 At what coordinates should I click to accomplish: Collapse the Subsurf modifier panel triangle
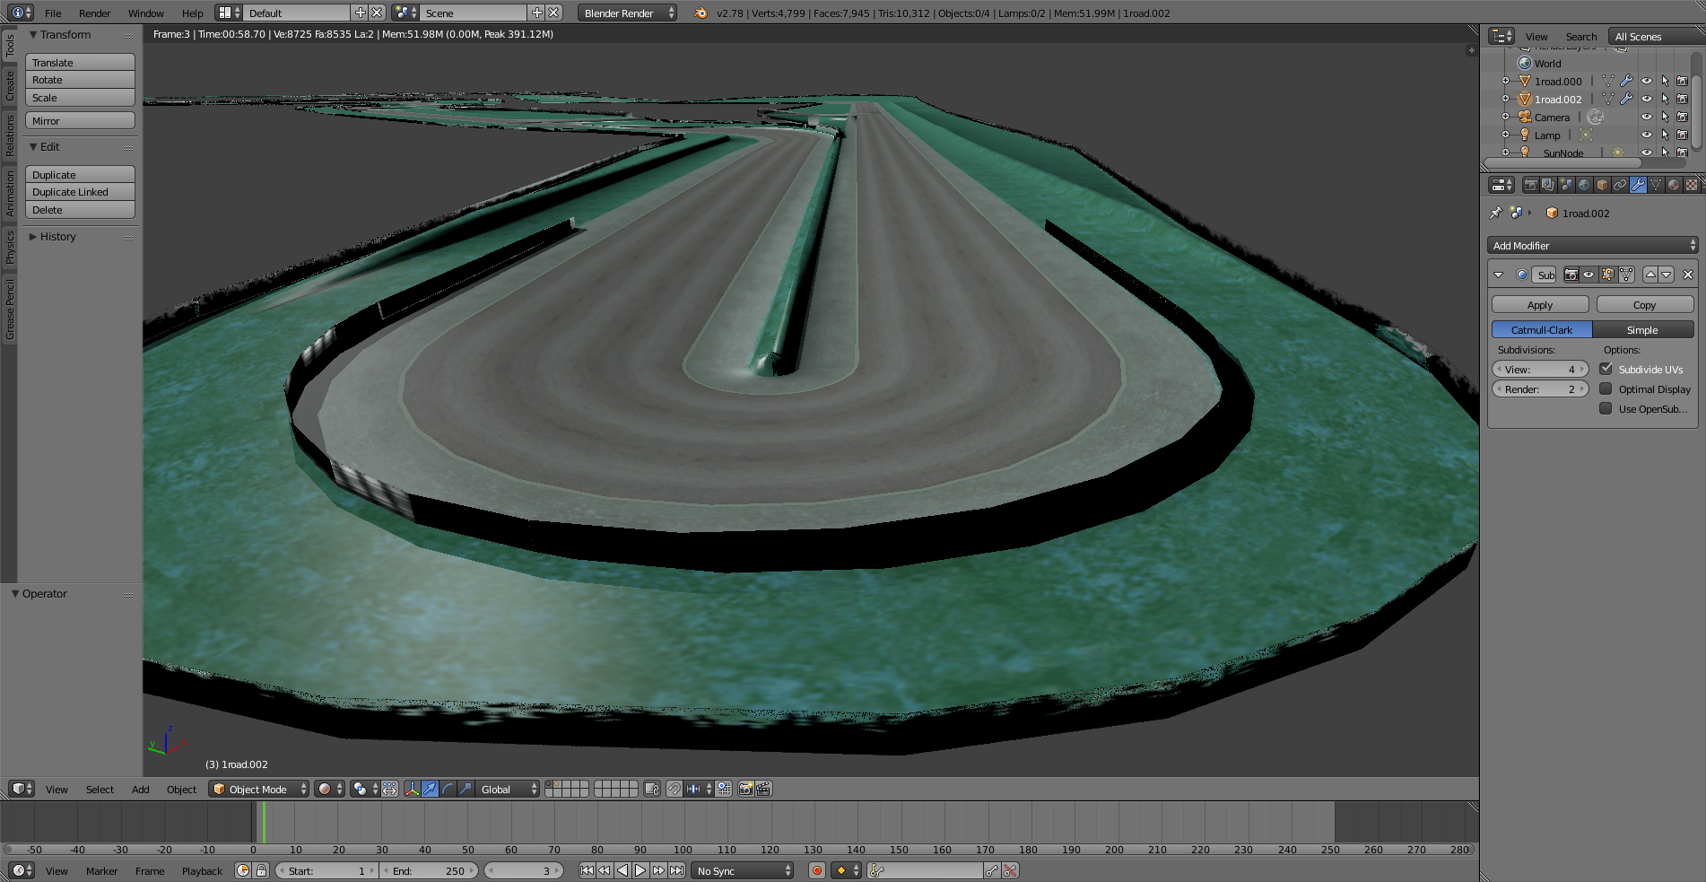point(1498,275)
